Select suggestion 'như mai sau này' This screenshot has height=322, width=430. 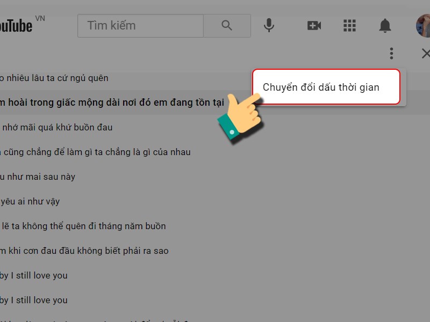tap(40, 177)
